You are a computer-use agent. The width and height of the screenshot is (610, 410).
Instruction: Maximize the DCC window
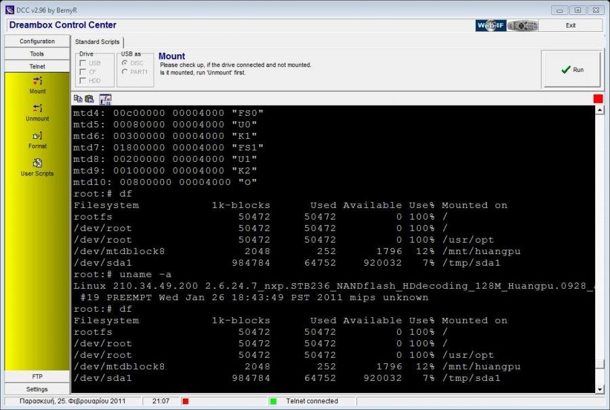(x=577, y=10)
